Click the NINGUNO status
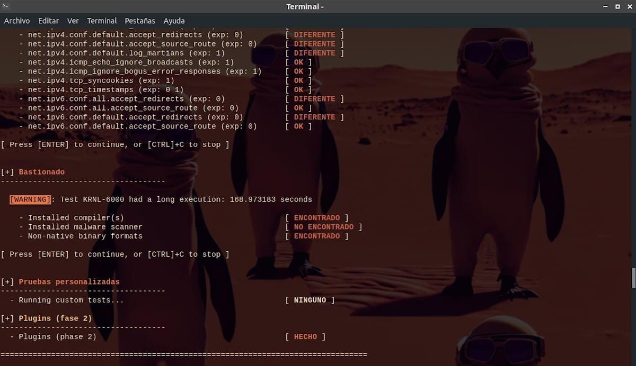Image resolution: width=636 pixels, height=366 pixels. pos(310,300)
